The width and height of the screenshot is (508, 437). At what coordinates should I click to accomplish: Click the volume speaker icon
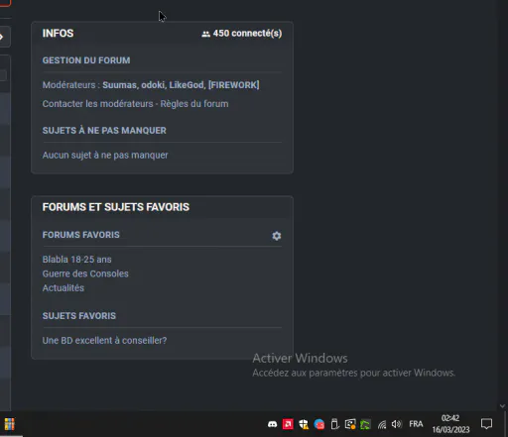tap(397, 424)
